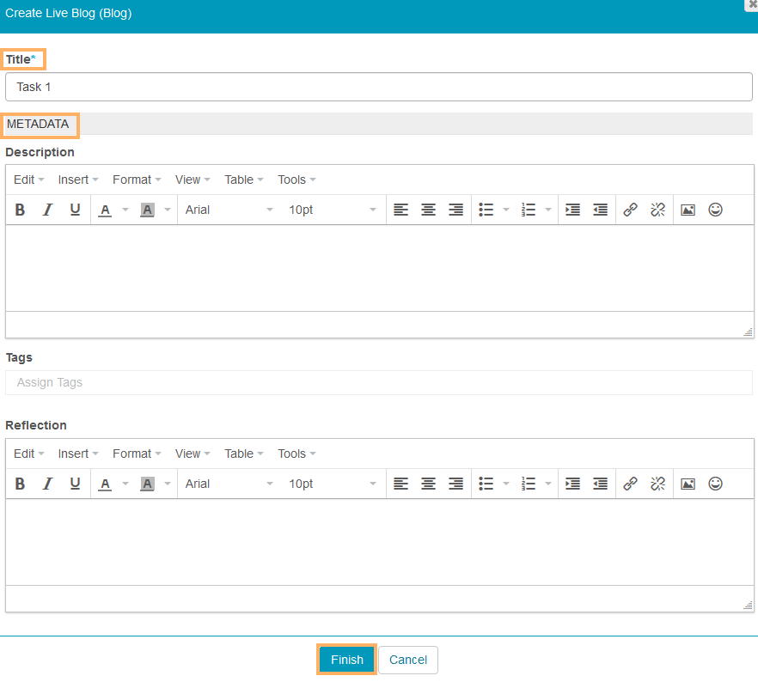Open emoticons picker in Description editor
758x682 pixels.
tap(715, 210)
